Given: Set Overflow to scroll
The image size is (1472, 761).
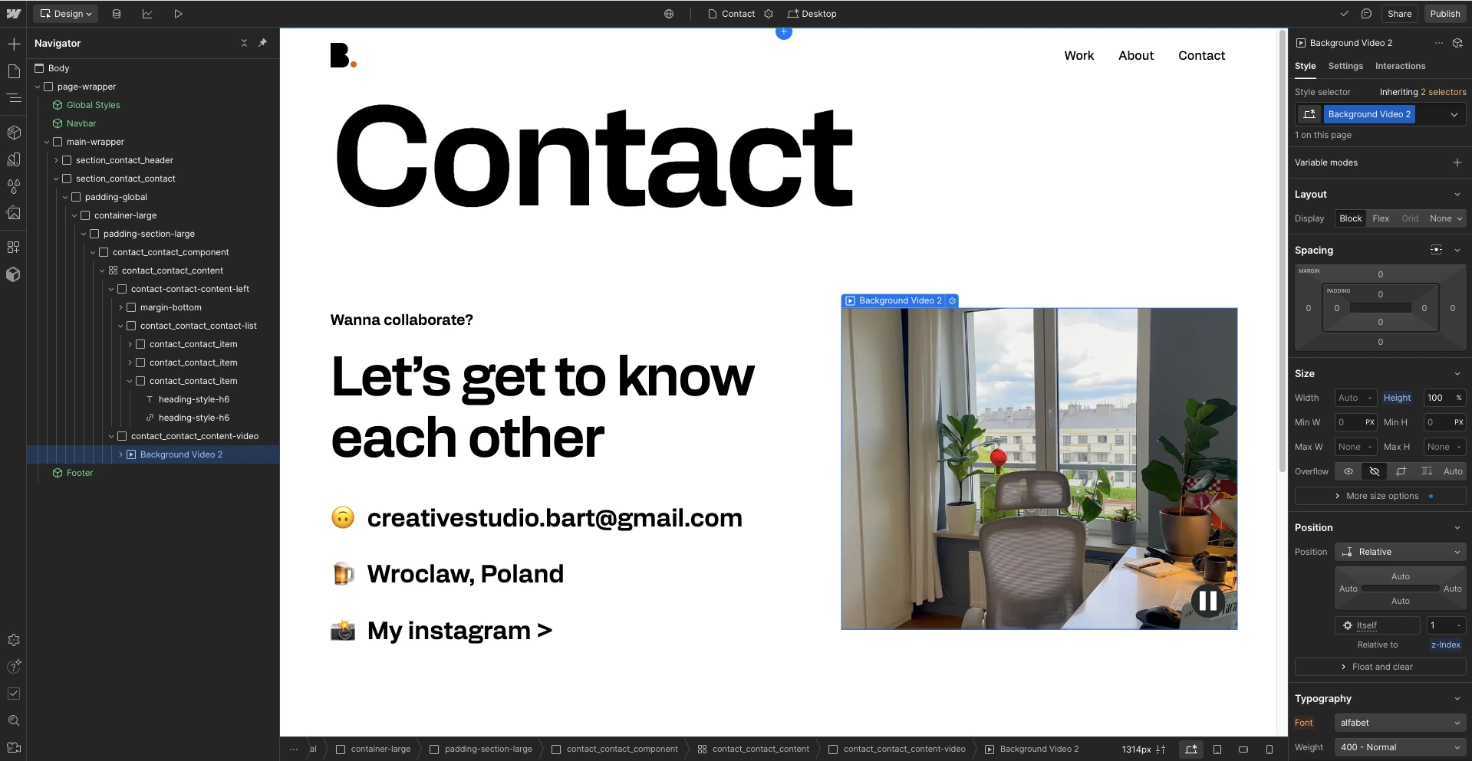Looking at the screenshot, I should (1427, 471).
